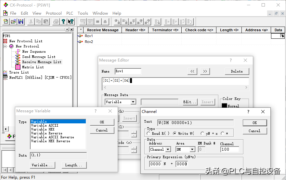This screenshot has height=180, width=286.
Task: Click the Channel number field containing 100
Action: click(x=229, y=149)
